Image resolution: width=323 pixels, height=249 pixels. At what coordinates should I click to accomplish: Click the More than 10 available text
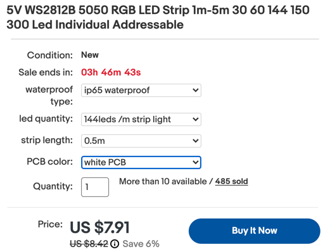coord(163,181)
